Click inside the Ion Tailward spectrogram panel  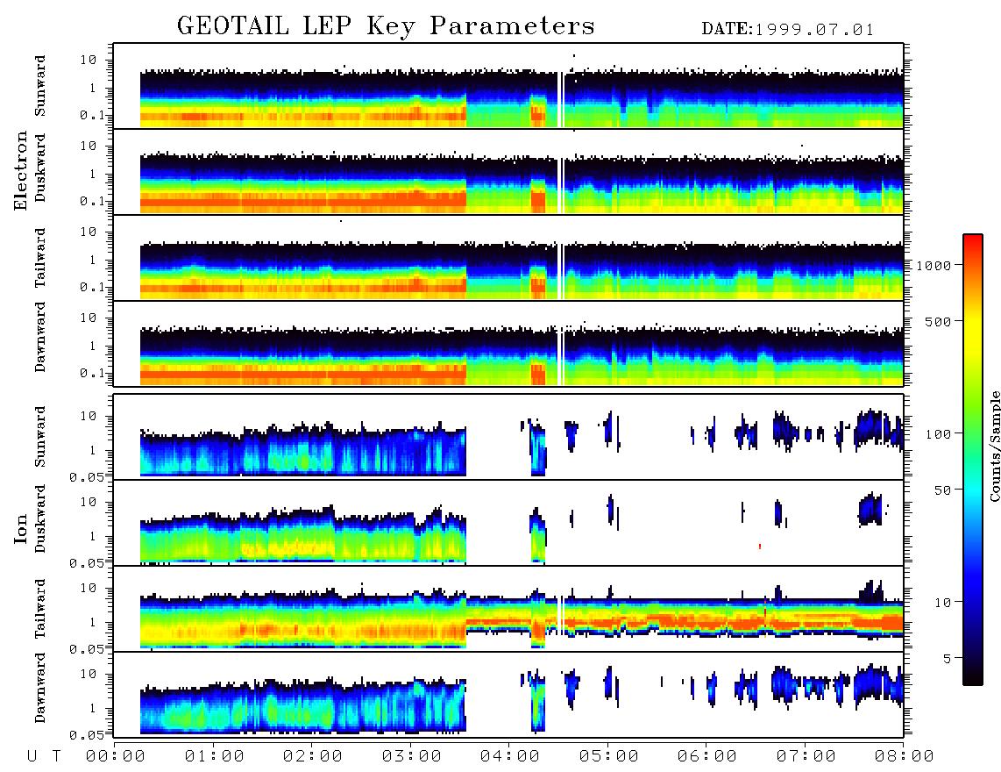508,609
